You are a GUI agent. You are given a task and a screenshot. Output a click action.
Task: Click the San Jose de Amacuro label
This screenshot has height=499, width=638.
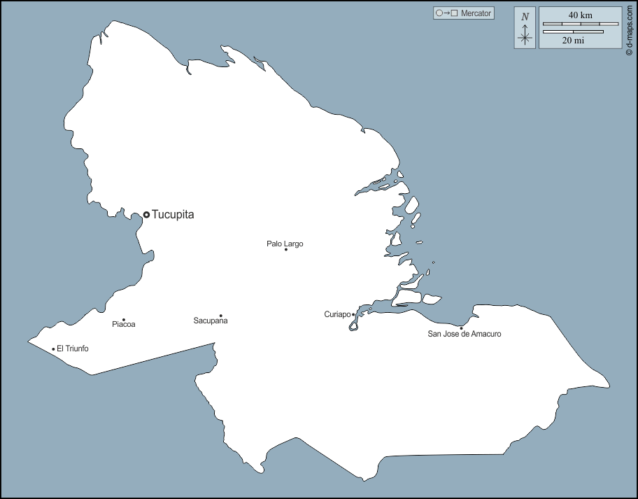coord(465,334)
